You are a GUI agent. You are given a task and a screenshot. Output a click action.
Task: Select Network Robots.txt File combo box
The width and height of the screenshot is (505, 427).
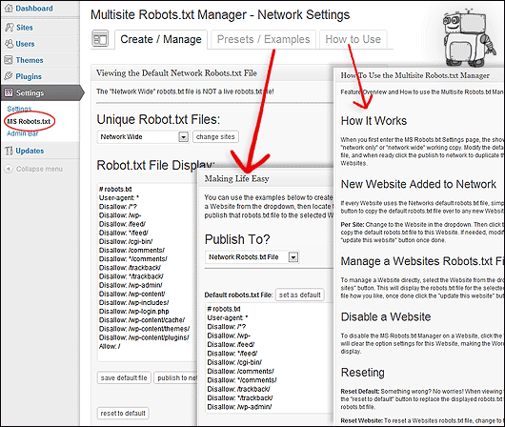(252, 257)
